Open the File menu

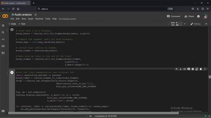coord(12,19)
